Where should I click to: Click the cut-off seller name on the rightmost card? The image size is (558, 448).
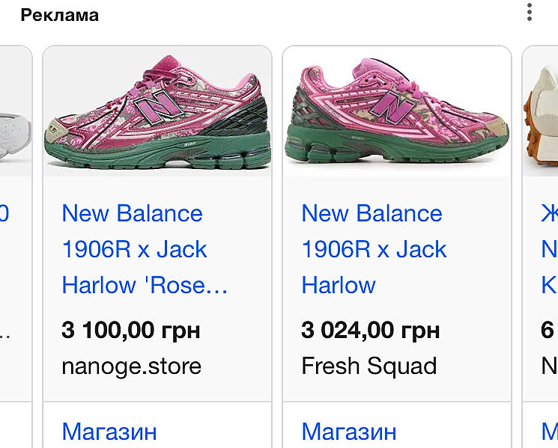tap(549, 366)
